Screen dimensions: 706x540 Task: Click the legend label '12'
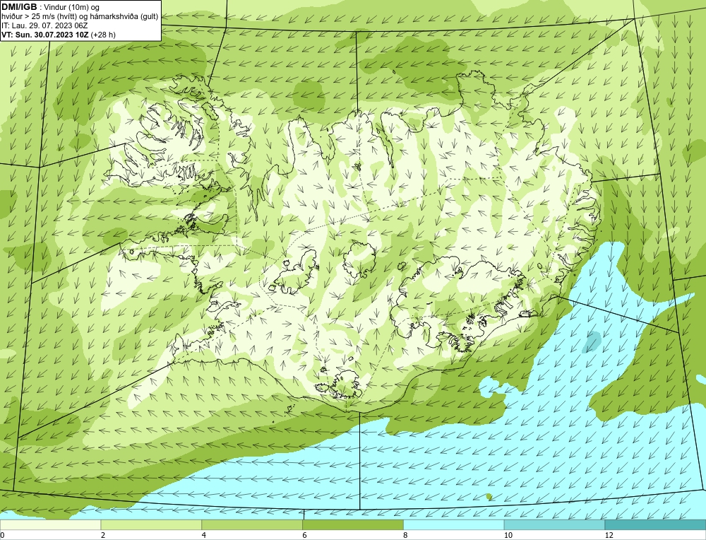[609, 535]
